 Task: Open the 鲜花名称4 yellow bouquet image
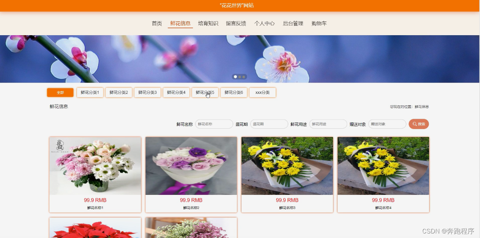[384, 166]
